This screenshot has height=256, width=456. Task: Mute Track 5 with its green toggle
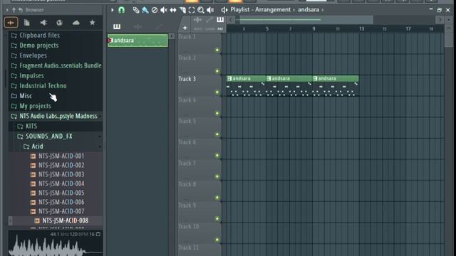point(217,134)
